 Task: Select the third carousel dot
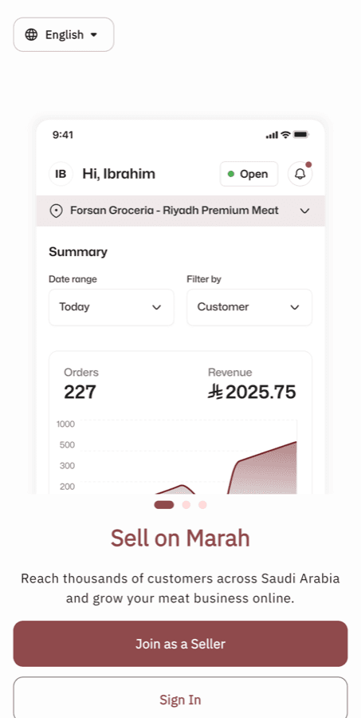coord(202,505)
